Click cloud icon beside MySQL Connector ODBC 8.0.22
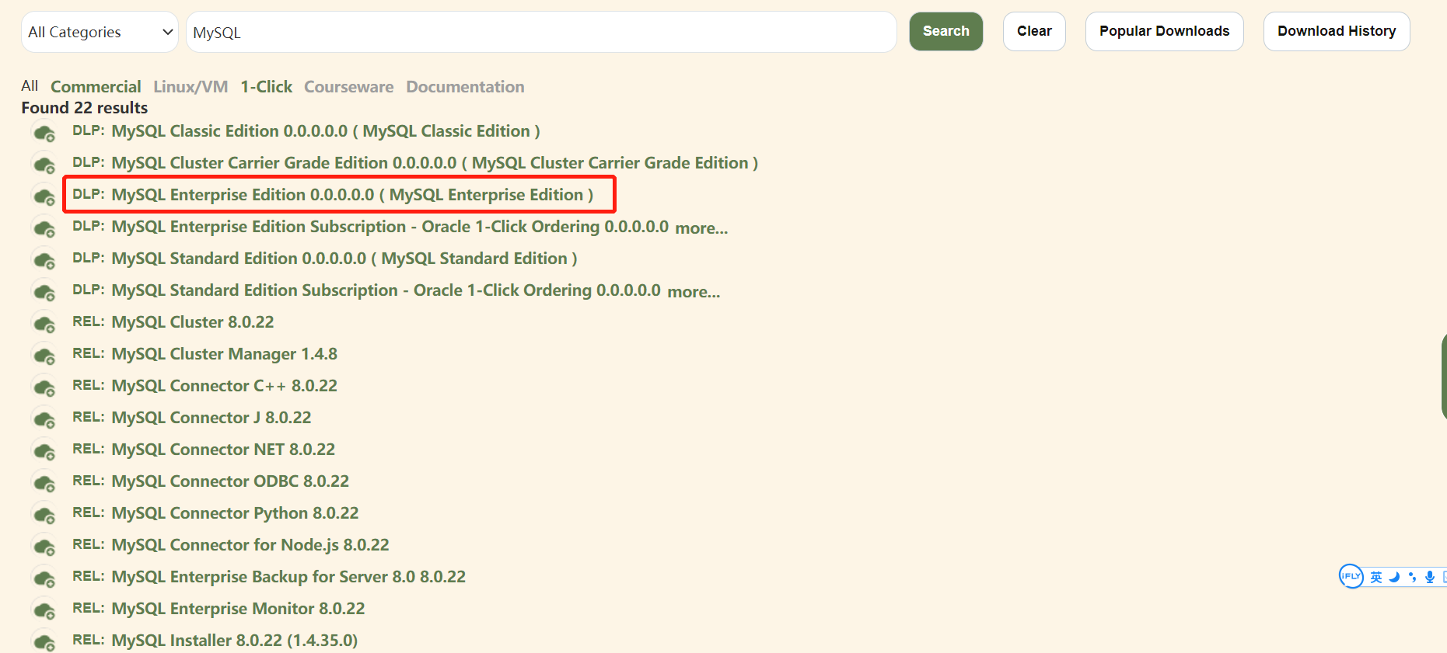 pos(44,482)
